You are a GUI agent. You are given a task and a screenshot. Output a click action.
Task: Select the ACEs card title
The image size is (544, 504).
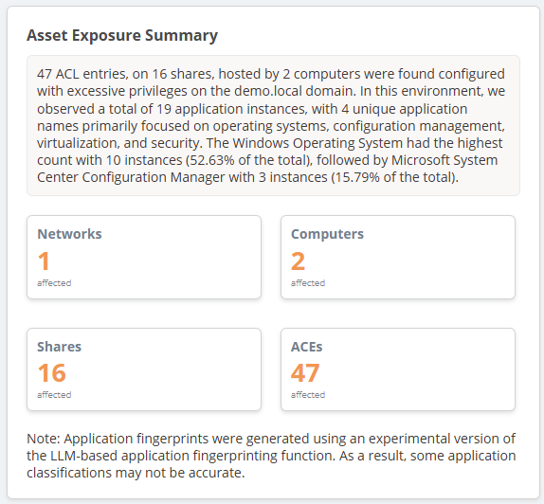307,347
